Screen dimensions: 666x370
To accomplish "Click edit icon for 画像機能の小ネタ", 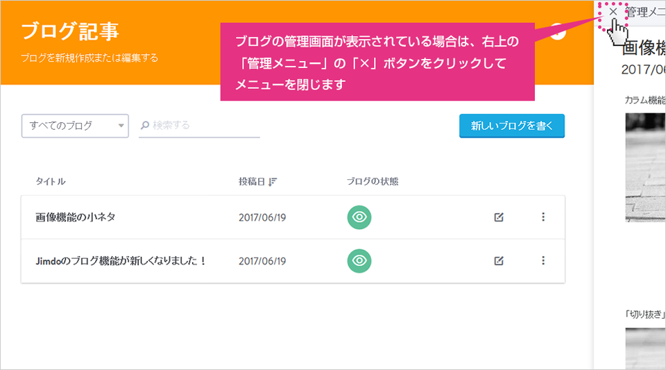I will click(x=499, y=217).
